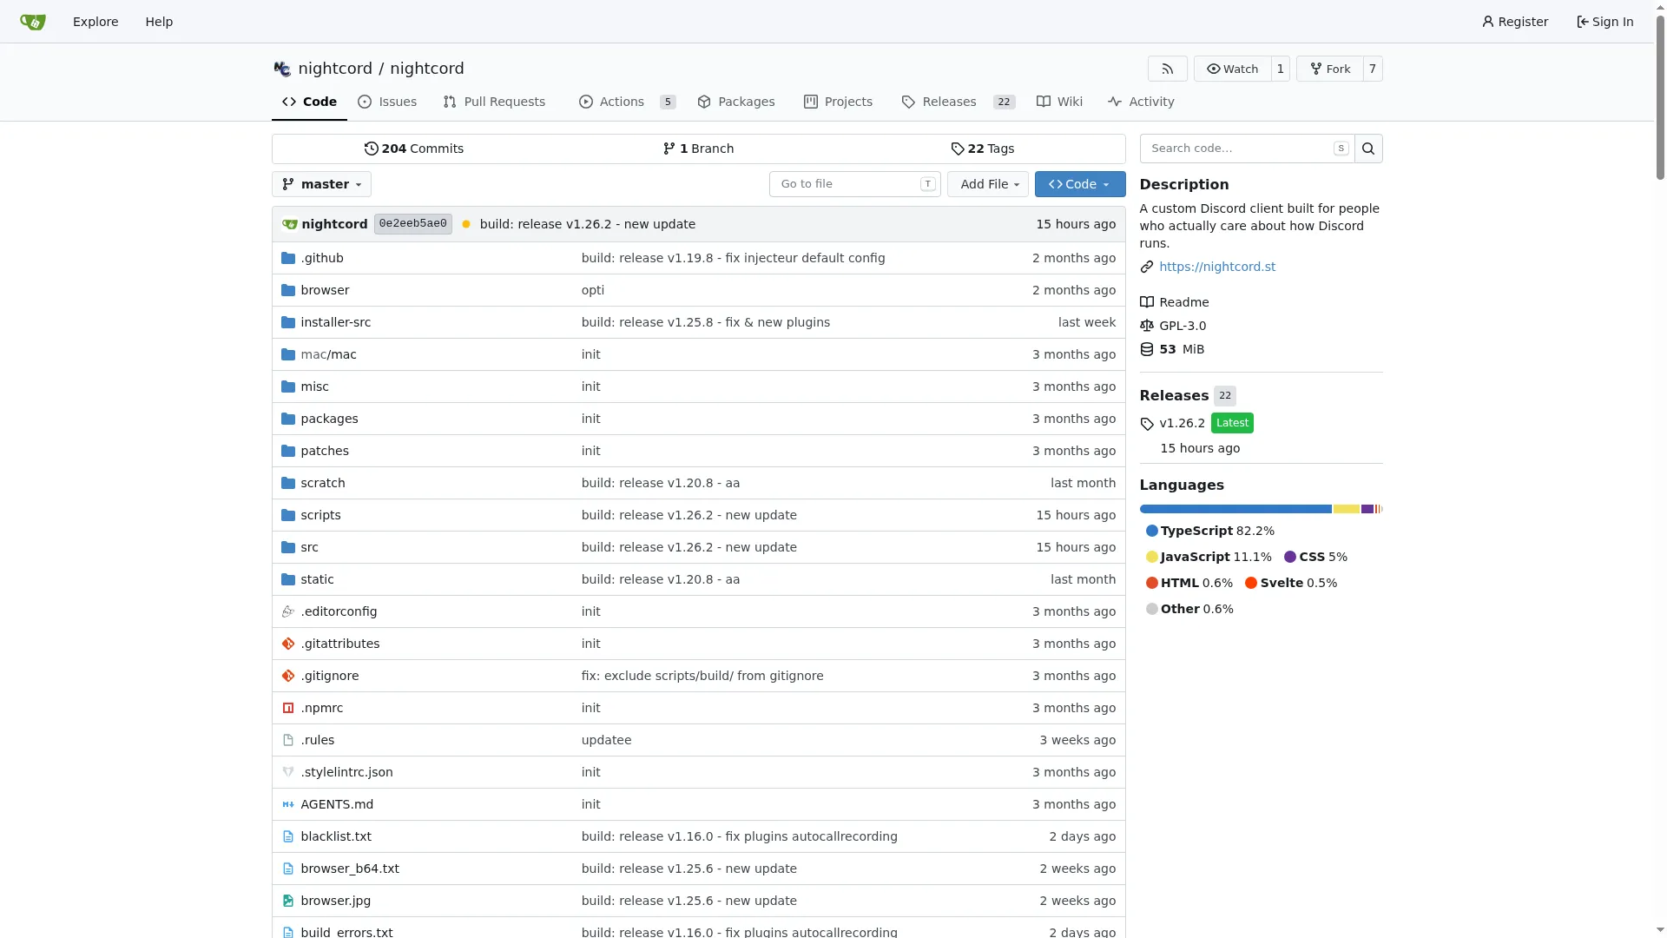Switch to the Issues tab
1667x938 pixels.
[387, 102]
